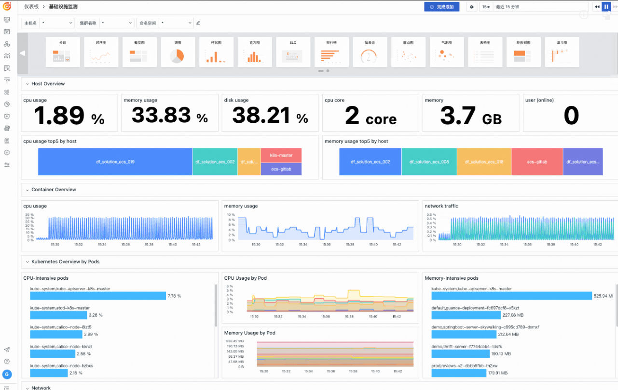The width and height of the screenshot is (618, 390).
Task: Add a 饼图 pie chart
Action: 178,52
